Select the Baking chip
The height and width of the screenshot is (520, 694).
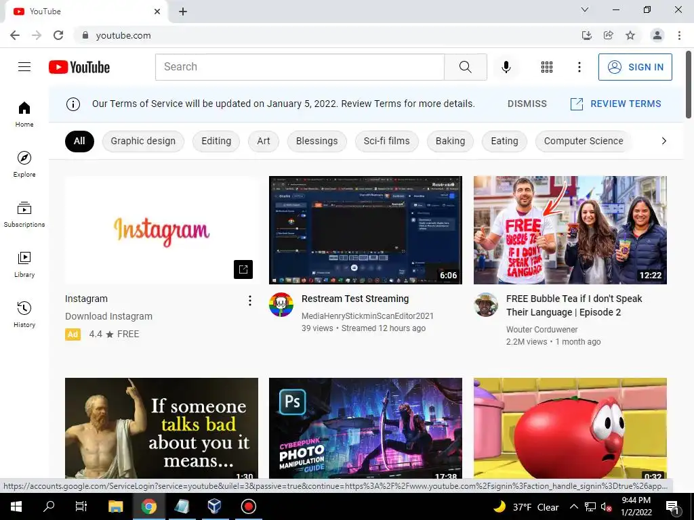pyautogui.click(x=450, y=141)
